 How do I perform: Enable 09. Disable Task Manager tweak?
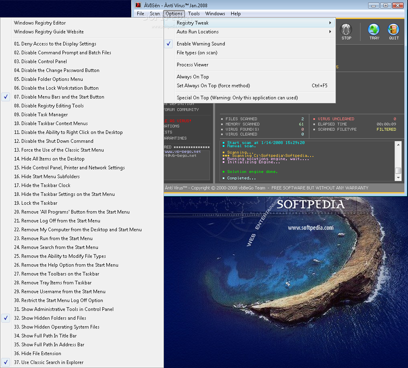[x=82, y=114]
